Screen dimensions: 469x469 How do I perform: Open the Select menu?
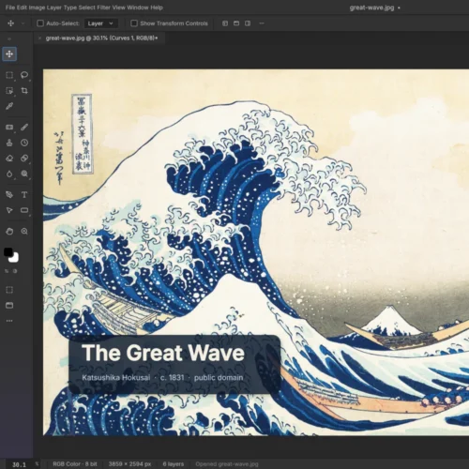pos(87,8)
